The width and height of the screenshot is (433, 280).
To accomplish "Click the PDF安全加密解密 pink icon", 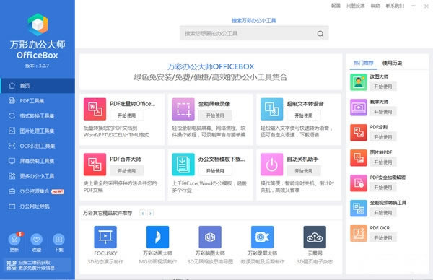I will [x=359, y=183].
